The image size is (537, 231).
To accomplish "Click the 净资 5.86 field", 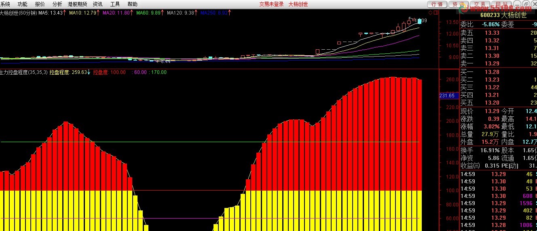I will click(x=480, y=158).
